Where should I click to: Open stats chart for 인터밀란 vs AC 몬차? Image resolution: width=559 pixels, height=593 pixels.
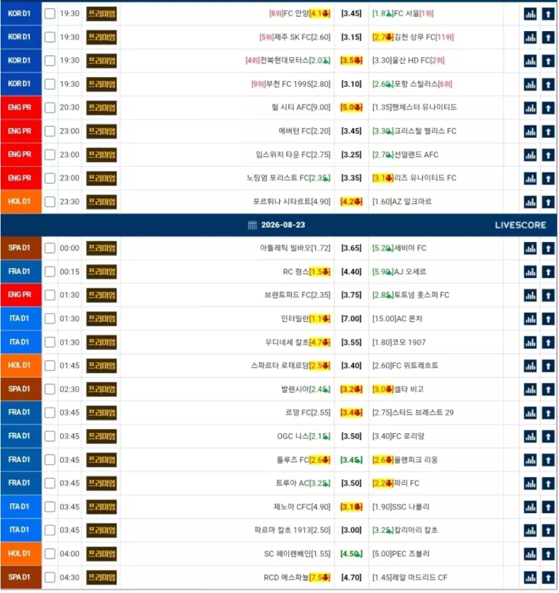pyautogui.click(x=531, y=319)
